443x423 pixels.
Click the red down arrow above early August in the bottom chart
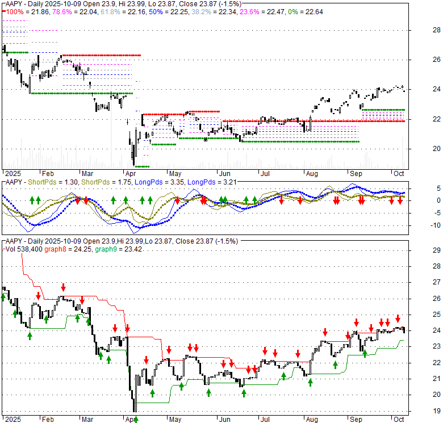(x=325, y=332)
